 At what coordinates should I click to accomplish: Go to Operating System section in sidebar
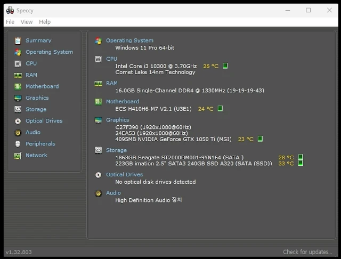(50, 52)
